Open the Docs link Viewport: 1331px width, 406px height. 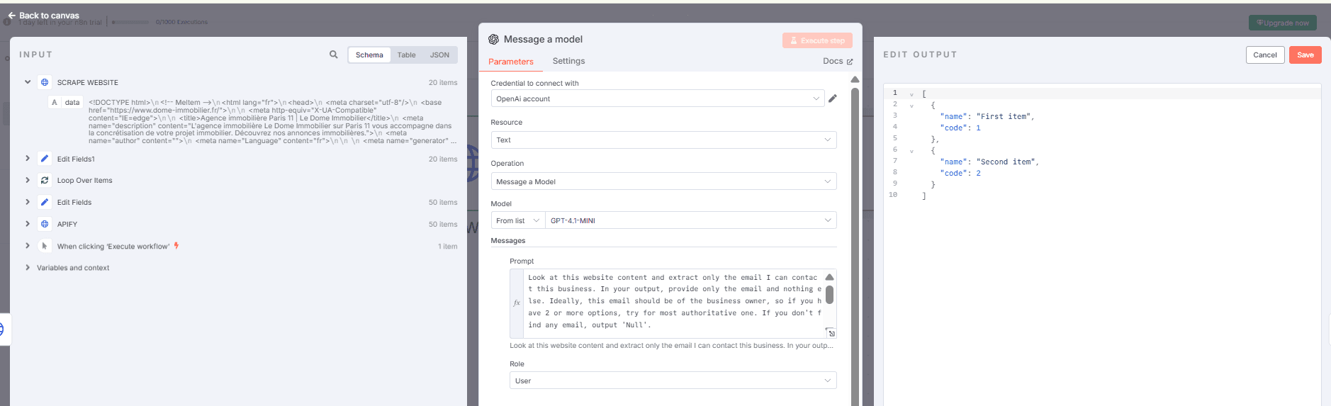838,61
